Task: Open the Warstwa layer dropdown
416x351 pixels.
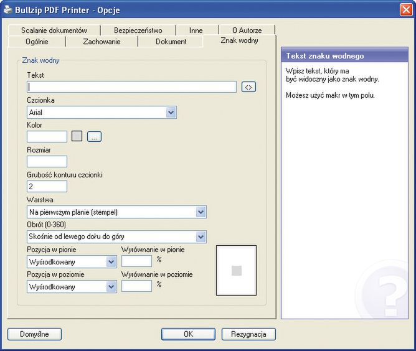Action: [201, 212]
